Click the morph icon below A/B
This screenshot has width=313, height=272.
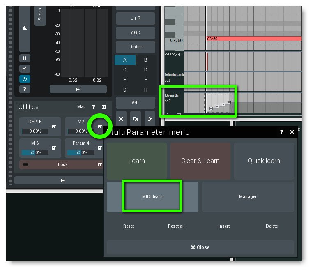coord(121,119)
